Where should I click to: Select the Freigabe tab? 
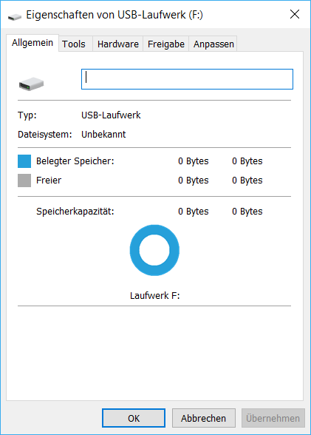(x=166, y=44)
